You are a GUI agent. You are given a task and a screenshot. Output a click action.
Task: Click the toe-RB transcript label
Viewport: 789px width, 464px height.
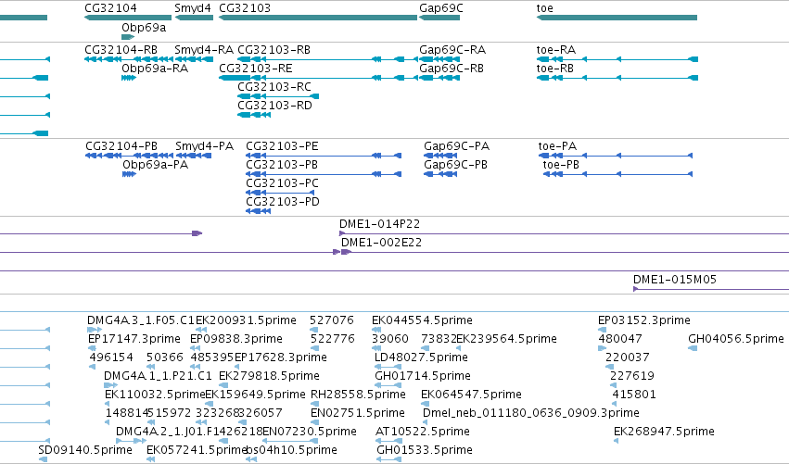(555, 69)
